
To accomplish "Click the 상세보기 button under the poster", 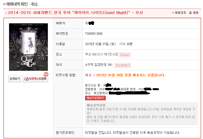I will (15, 79).
